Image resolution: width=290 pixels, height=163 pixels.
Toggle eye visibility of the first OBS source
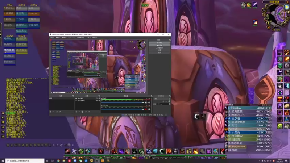pos(96,99)
